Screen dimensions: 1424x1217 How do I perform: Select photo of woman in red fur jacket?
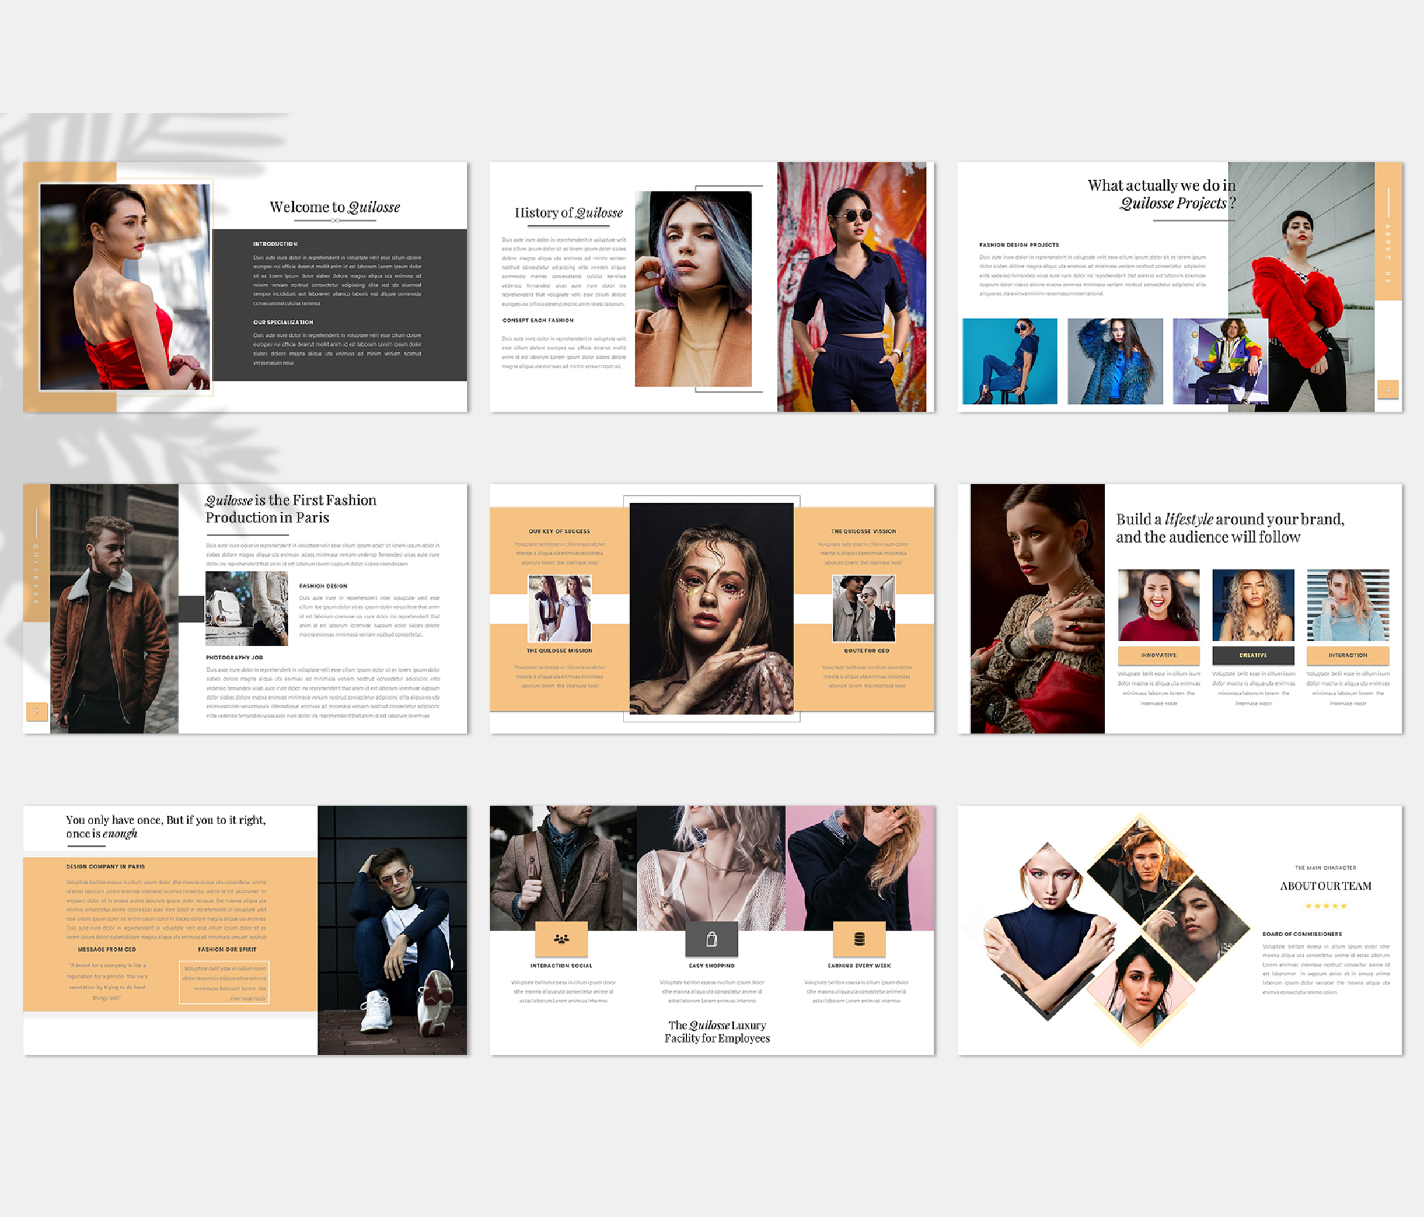[x=1301, y=287]
